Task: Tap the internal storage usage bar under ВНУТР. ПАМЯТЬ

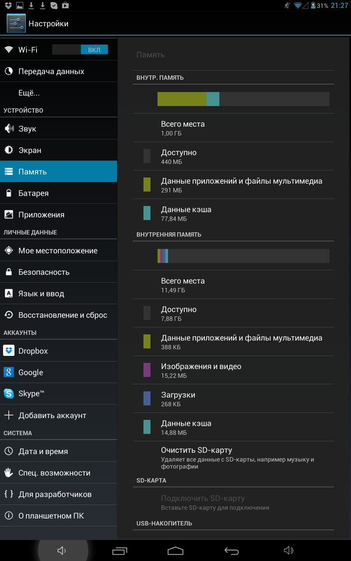Action: point(244,99)
